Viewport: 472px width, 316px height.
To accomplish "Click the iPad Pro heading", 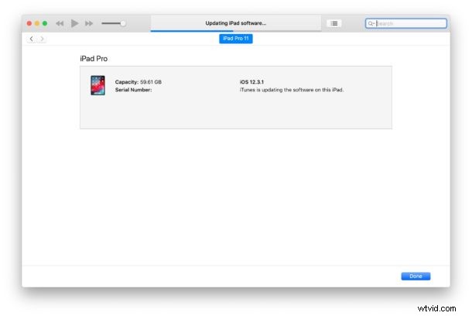I will [x=94, y=59].
